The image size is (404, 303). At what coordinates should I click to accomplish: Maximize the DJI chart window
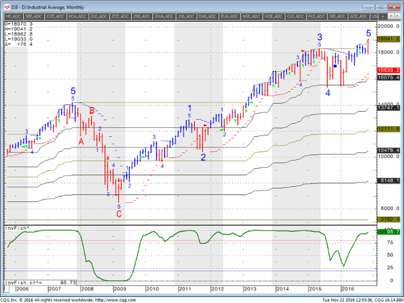[x=381, y=7]
